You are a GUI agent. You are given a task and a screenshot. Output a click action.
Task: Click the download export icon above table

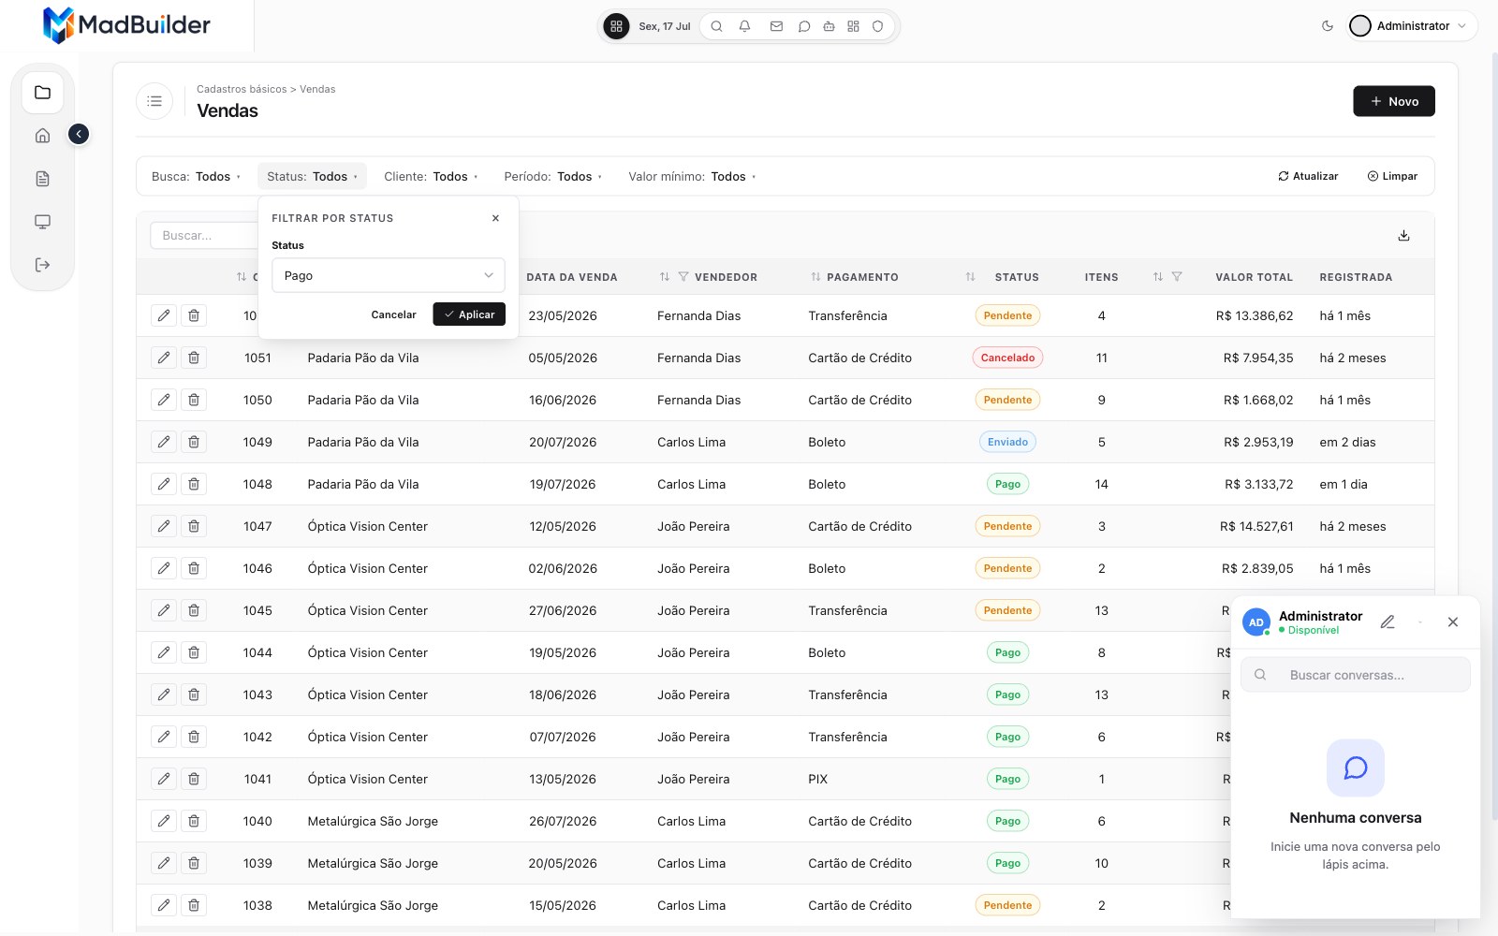pos(1403,235)
